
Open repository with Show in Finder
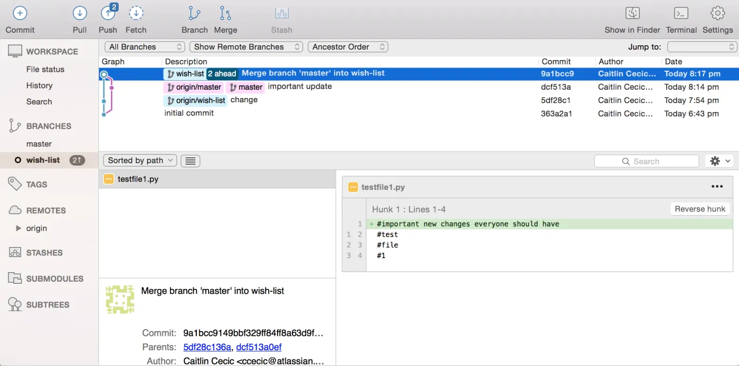[x=632, y=13]
